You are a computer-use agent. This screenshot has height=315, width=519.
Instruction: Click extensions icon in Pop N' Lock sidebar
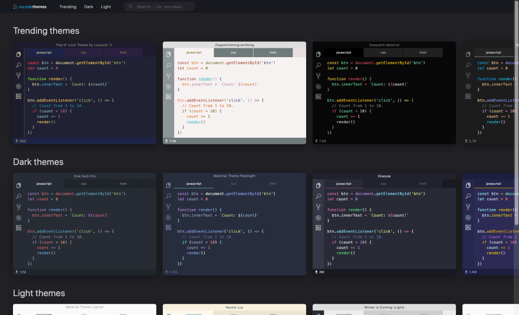point(18,97)
